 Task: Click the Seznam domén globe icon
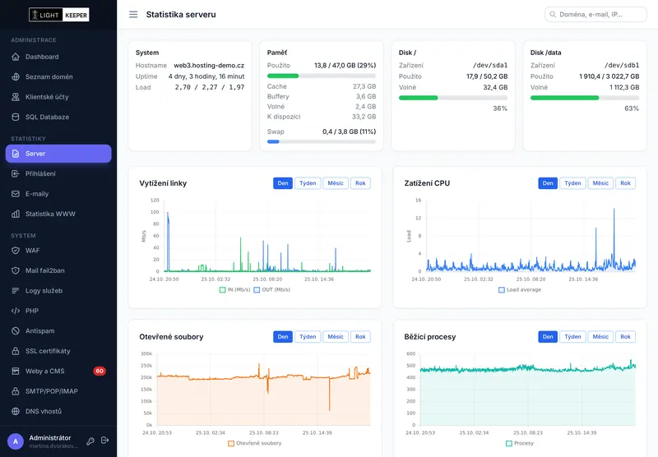point(16,76)
